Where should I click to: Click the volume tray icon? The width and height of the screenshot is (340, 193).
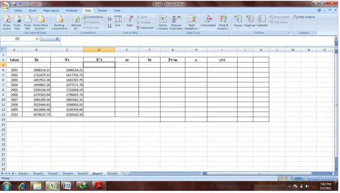click(307, 186)
